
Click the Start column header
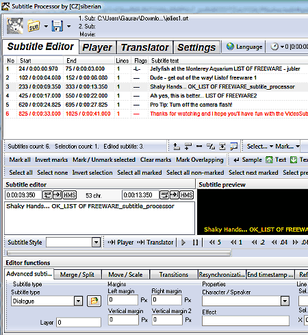tap(40, 61)
